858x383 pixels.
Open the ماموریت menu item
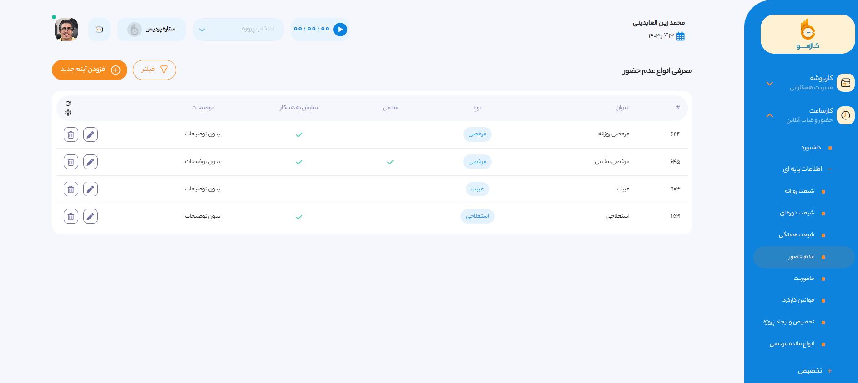click(x=803, y=279)
